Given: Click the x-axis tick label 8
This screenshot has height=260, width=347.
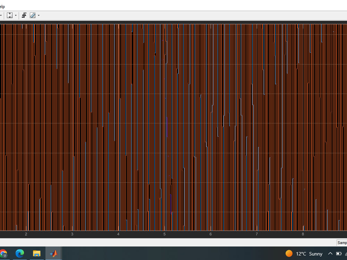Looking at the screenshot, I should [303, 234].
